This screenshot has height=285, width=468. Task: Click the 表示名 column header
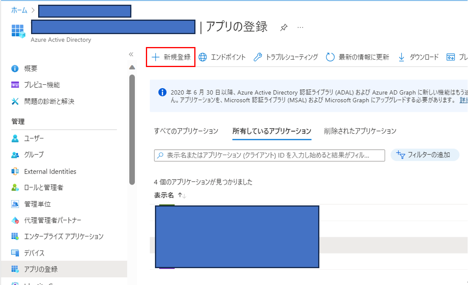pyautogui.click(x=164, y=196)
